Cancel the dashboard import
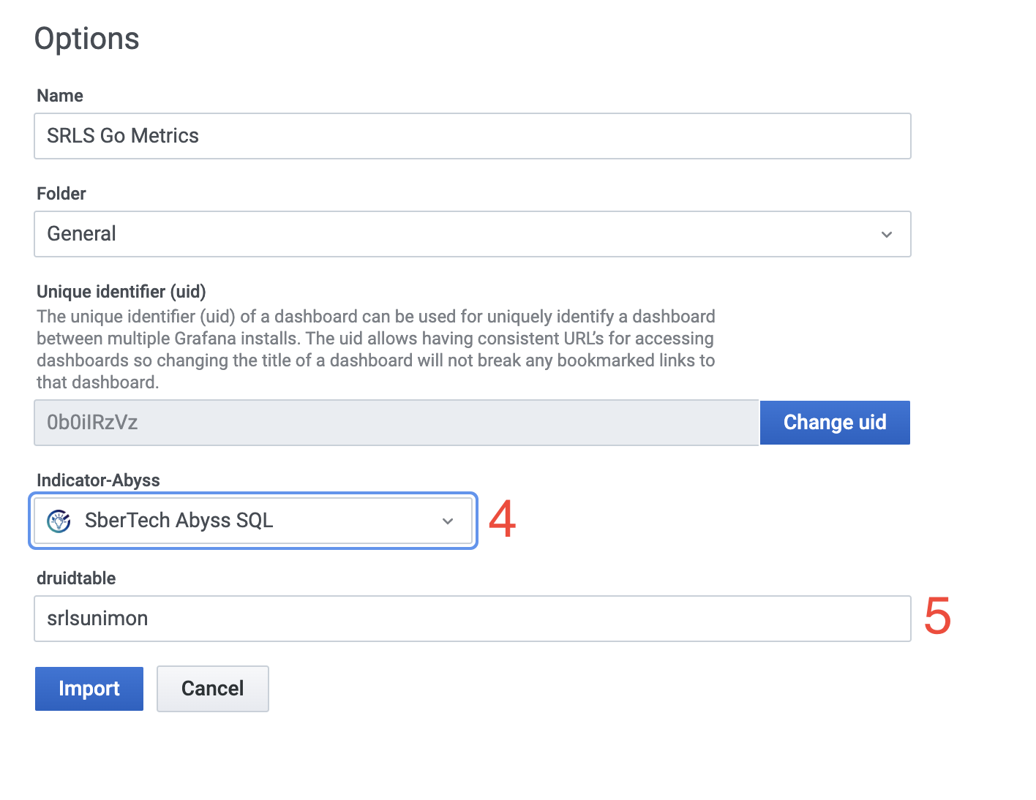Image resolution: width=1036 pixels, height=800 pixels. click(213, 689)
